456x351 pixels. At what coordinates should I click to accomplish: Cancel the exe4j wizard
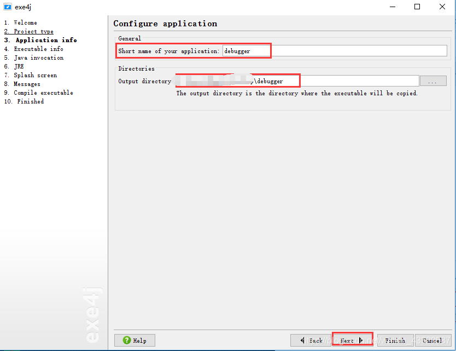pos(433,340)
